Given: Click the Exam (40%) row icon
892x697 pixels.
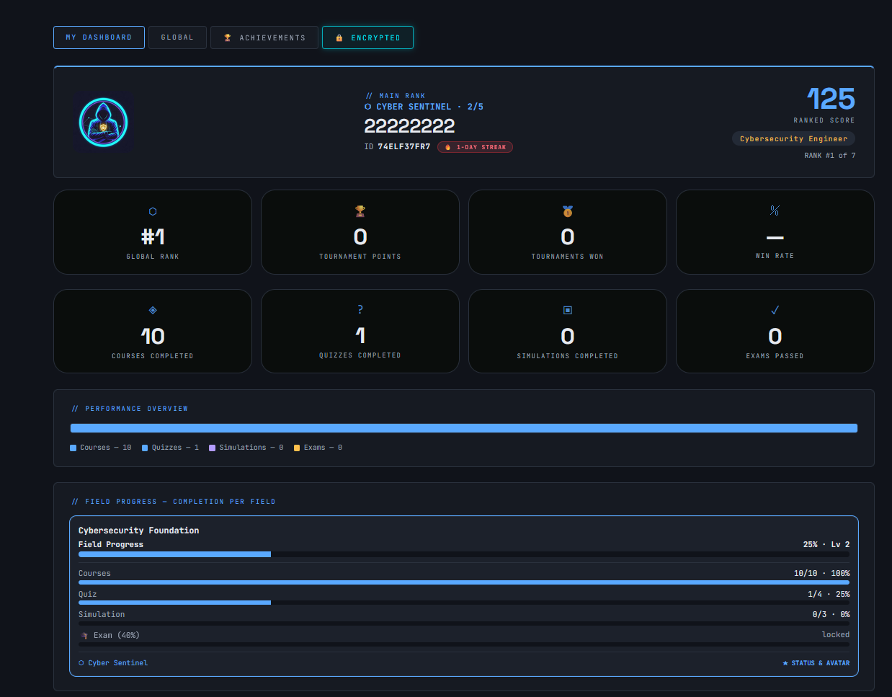Looking at the screenshot, I should (85, 635).
